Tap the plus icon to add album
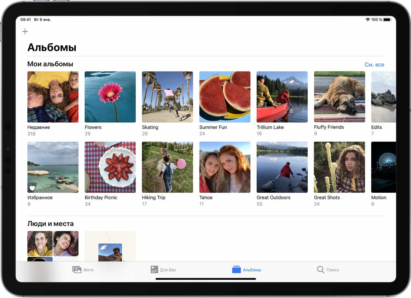The width and height of the screenshot is (411, 298). [x=25, y=32]
